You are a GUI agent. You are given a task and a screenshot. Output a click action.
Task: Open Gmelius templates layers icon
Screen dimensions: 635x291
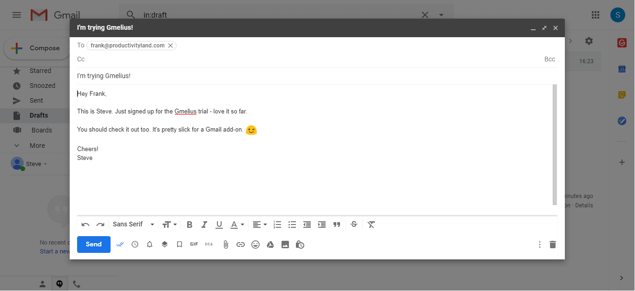click(x=164, y=245)
